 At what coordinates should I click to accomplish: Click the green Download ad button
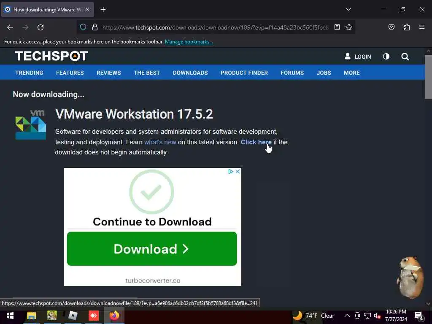point(152,249)
